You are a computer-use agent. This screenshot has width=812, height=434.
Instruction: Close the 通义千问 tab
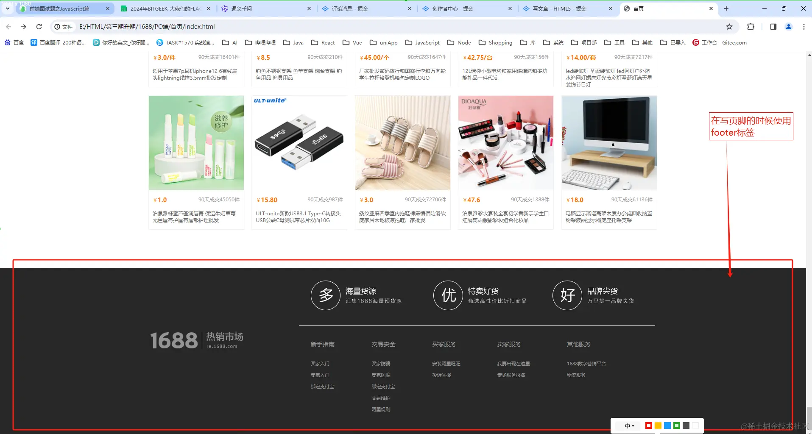[309, 8]
